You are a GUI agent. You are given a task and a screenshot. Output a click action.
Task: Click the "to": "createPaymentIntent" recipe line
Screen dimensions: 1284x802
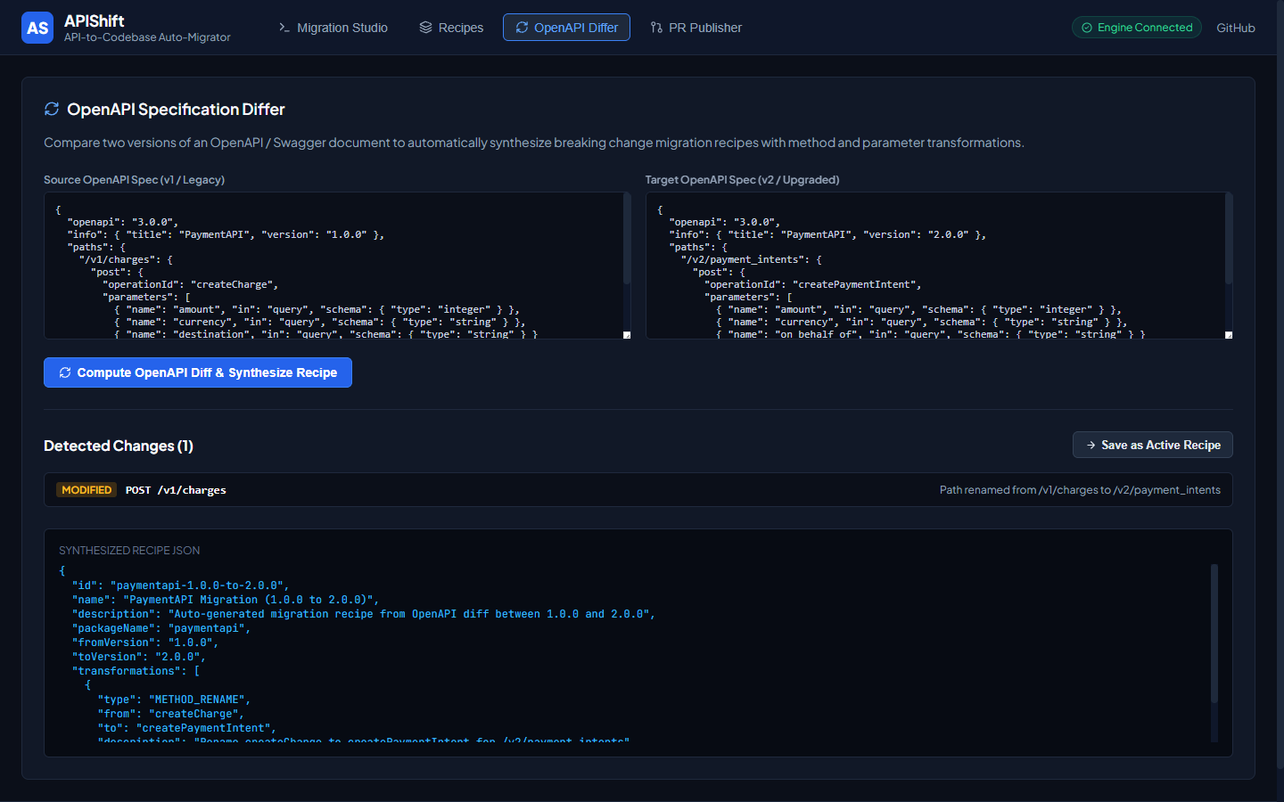(x=187, y=728)
